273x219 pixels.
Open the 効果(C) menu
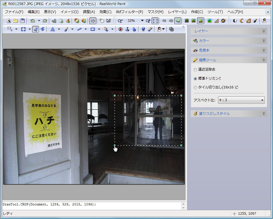click(105, 12)
